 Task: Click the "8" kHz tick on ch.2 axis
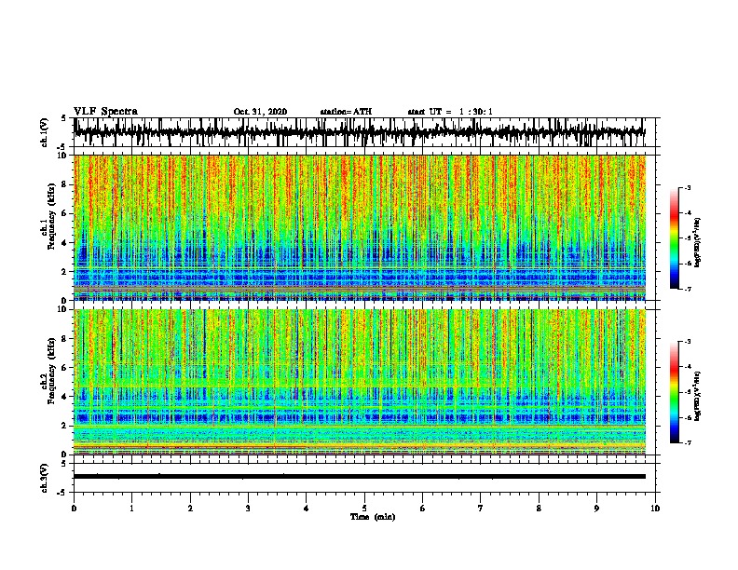65,339
